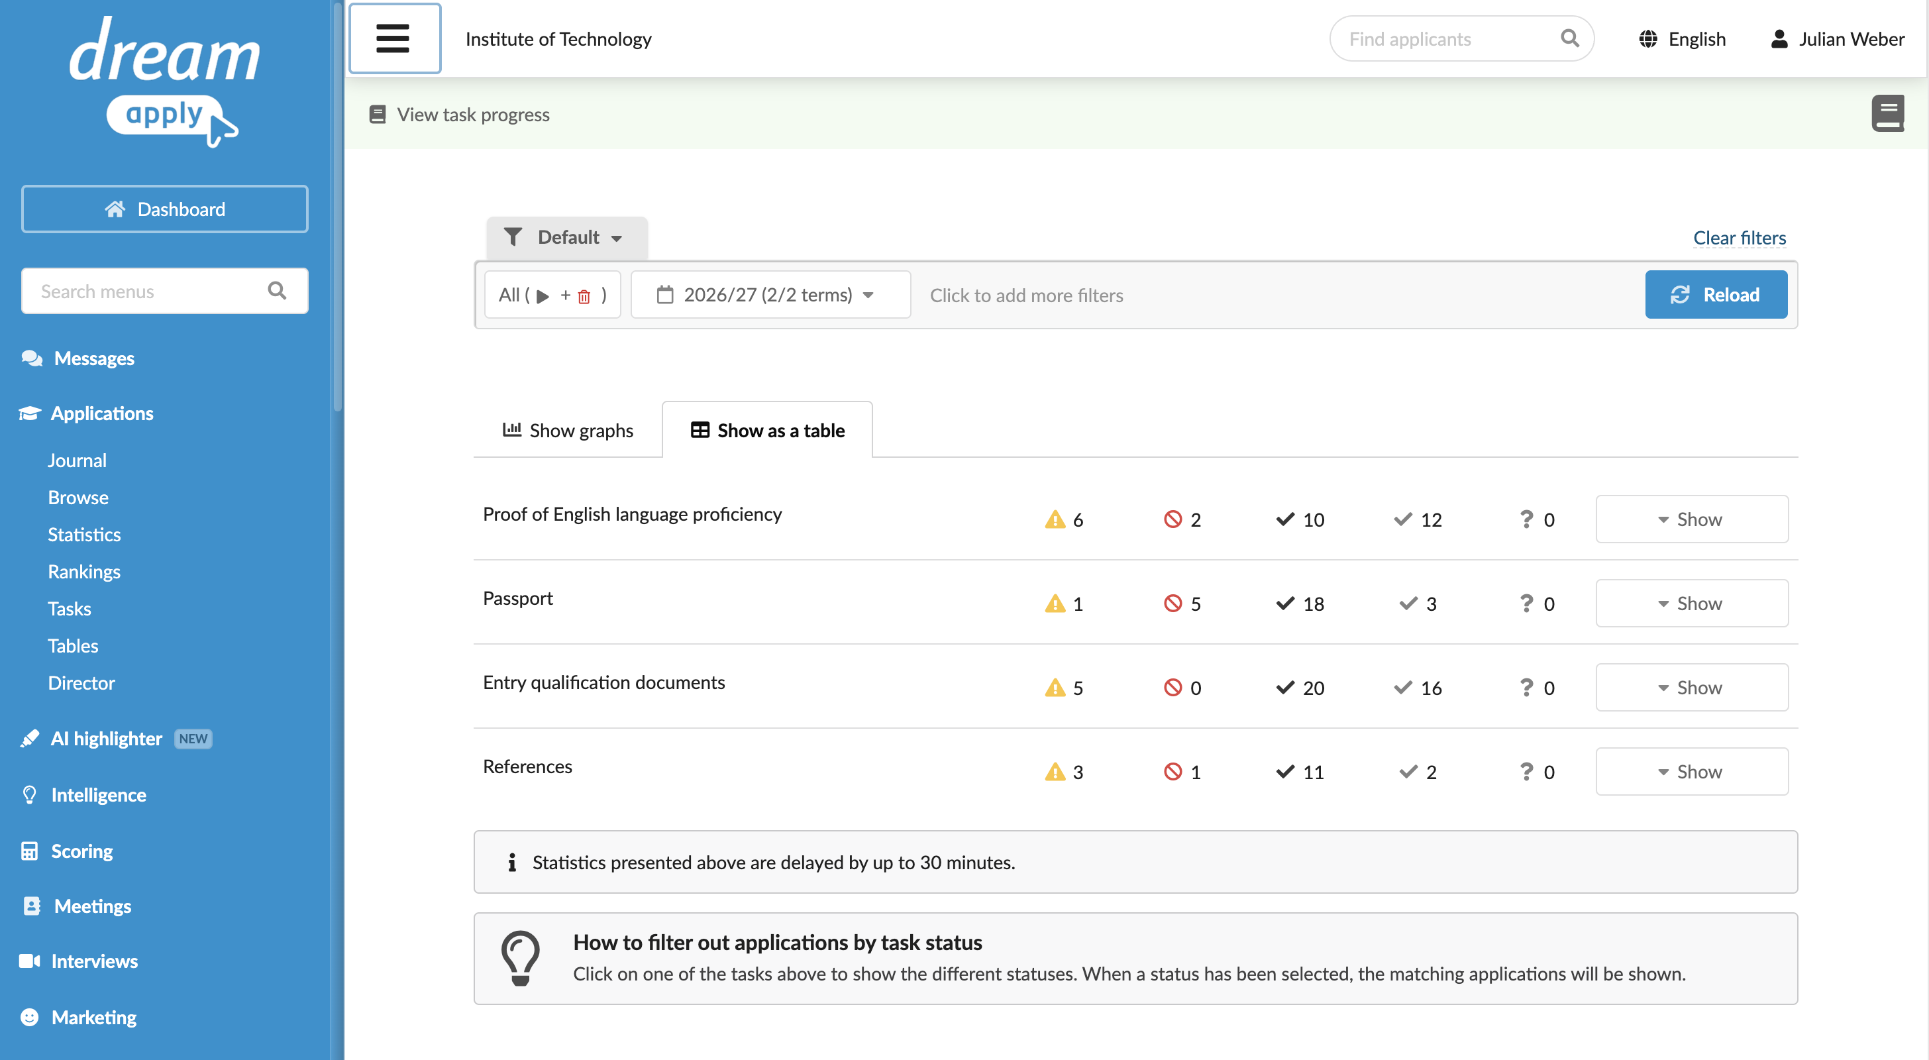Click the plus icon in the All filter
This screenshot has height=1060, width=1929.
click(x=565, y=295)
